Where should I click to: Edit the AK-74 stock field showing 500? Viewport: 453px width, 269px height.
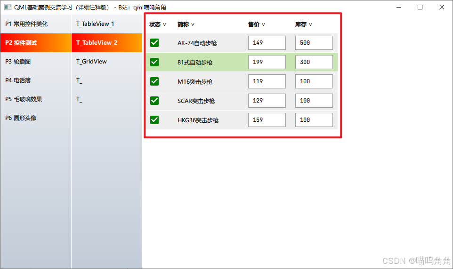click(314, 43)
